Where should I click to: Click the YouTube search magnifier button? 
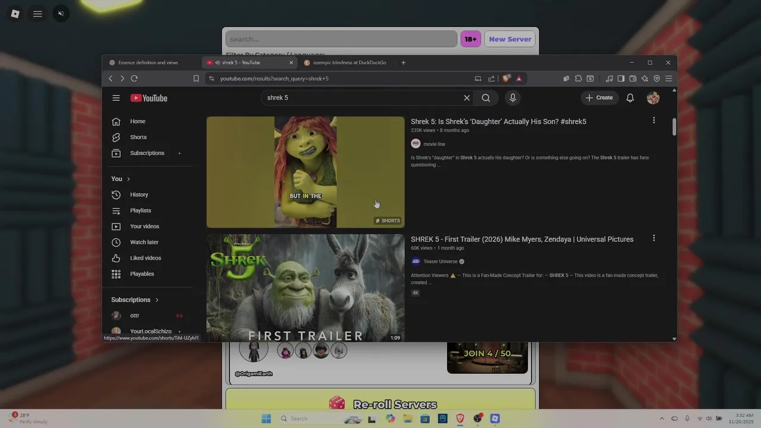click(x=486, y=98)
